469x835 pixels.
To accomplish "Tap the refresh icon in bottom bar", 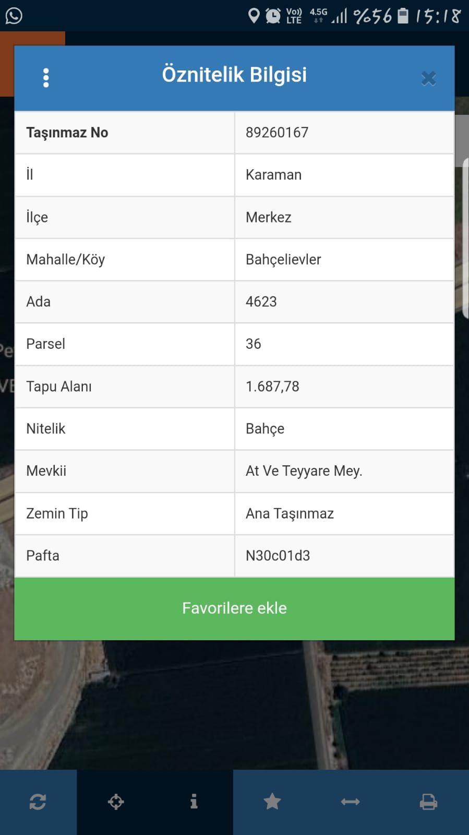I will pos(38,802).
